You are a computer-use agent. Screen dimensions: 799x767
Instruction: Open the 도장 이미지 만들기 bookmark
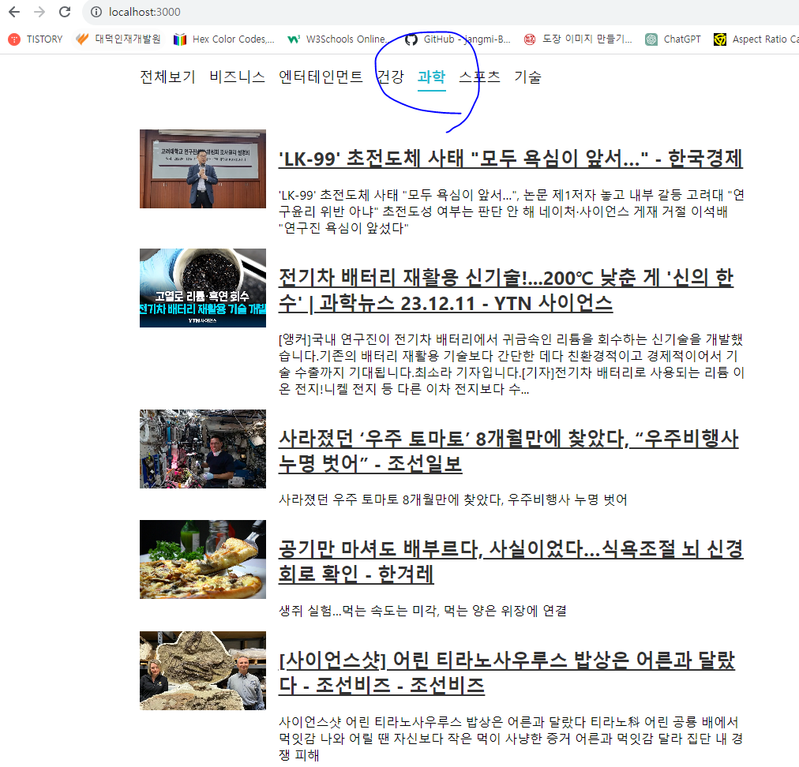[x=578, y=39]
